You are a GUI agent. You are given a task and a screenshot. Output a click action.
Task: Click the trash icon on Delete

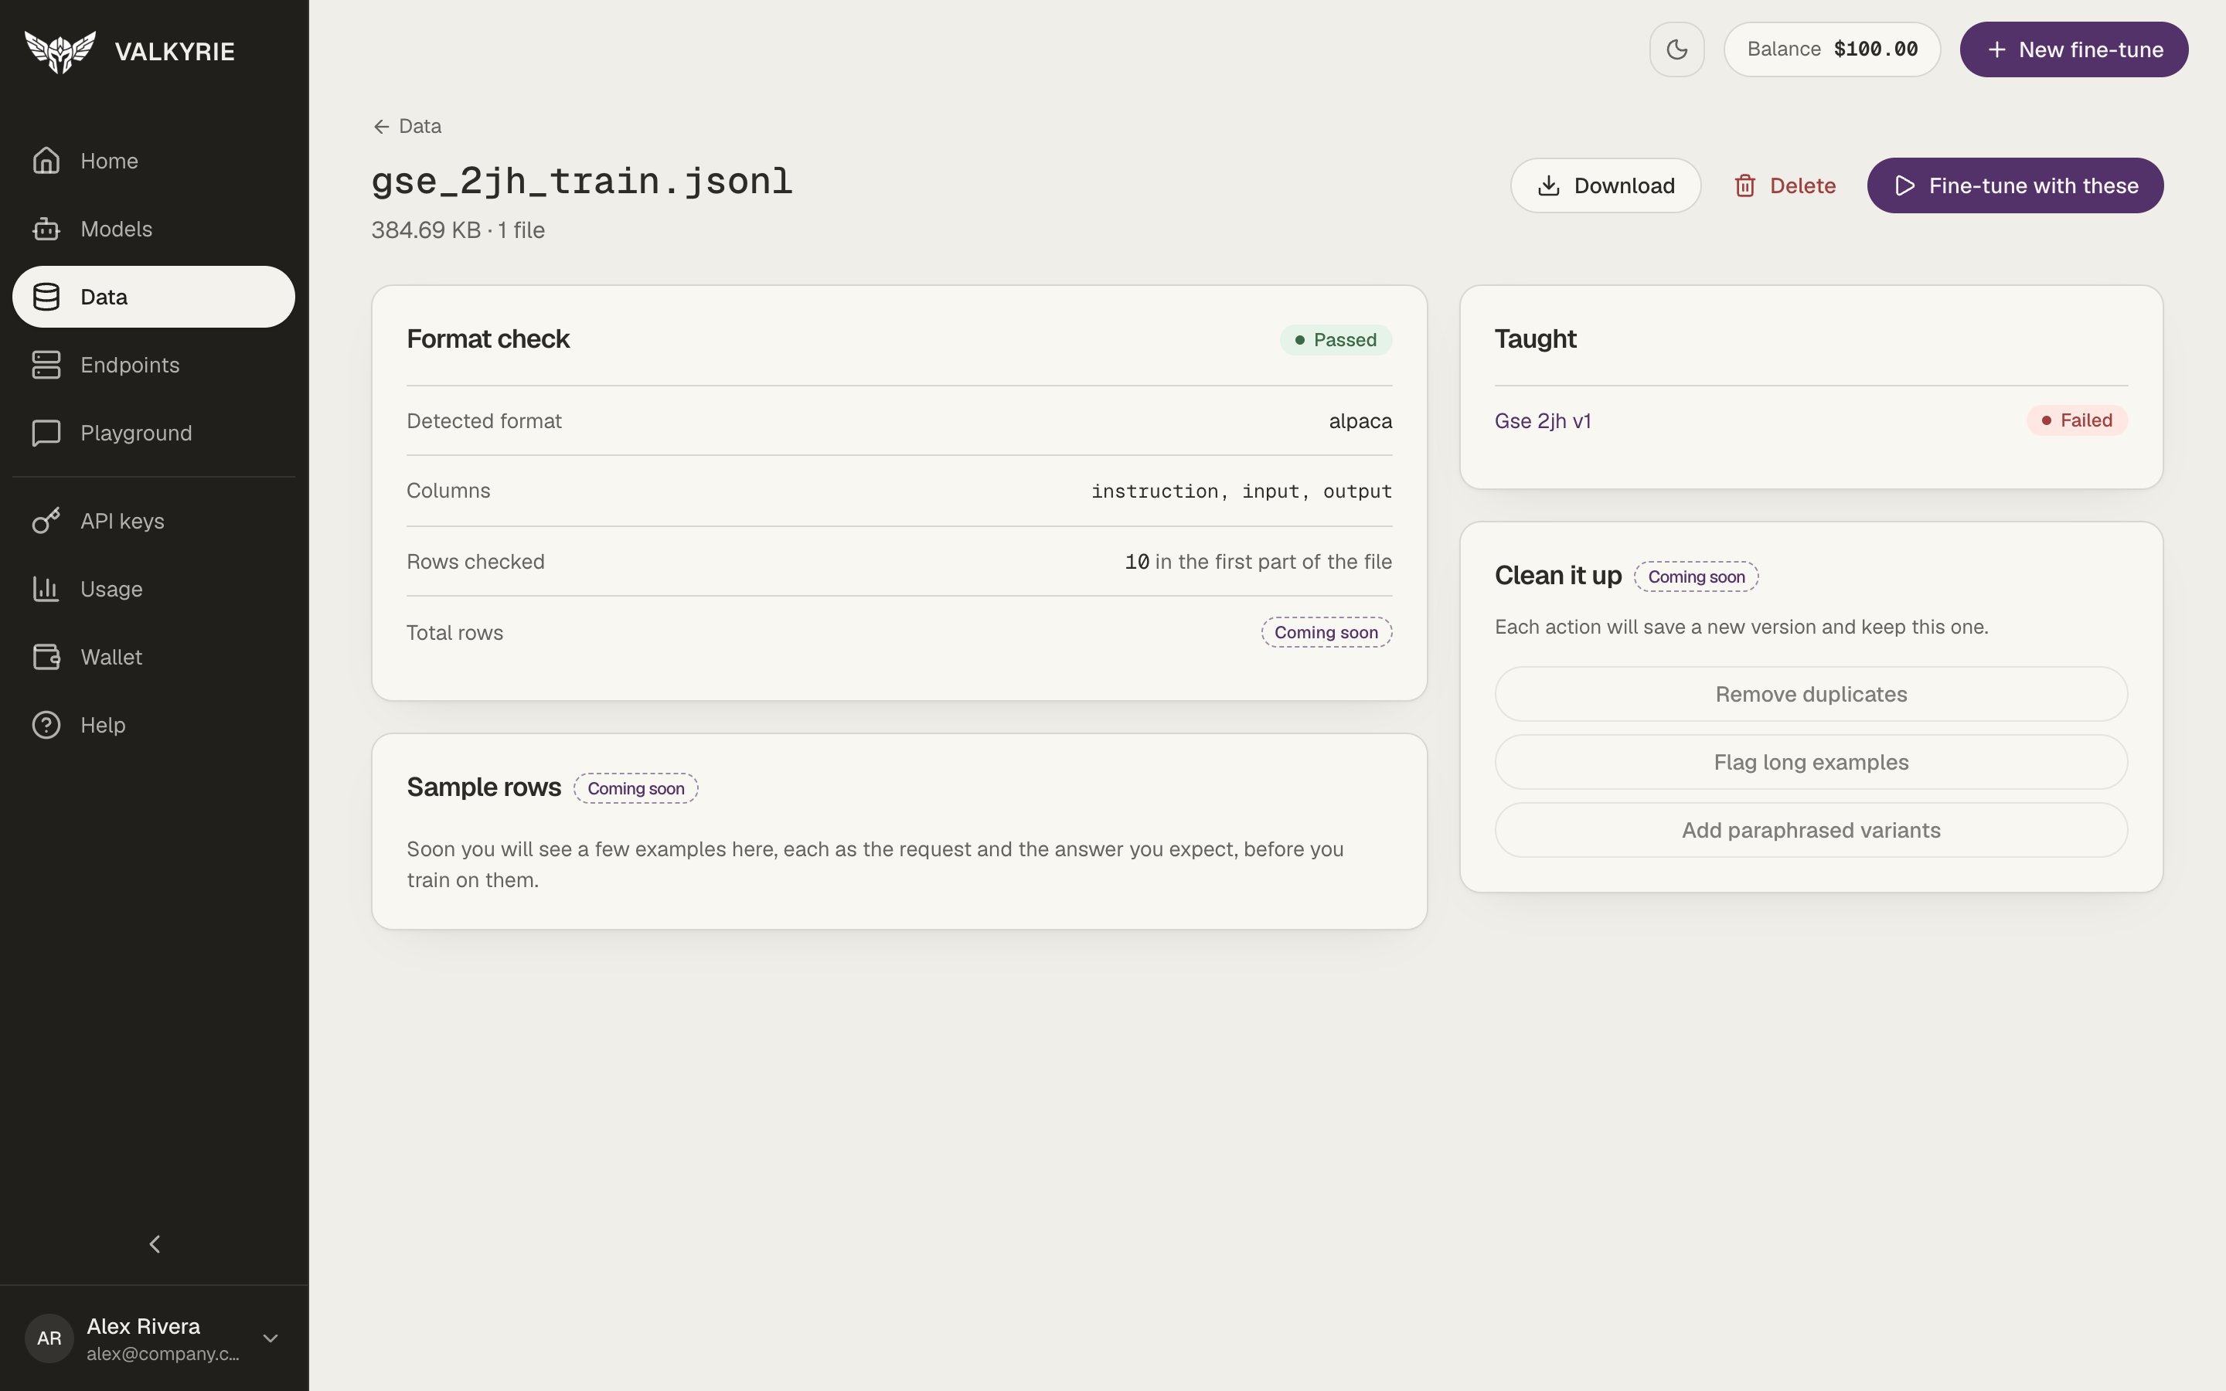pyautogui.click(x=1744, y=185)
